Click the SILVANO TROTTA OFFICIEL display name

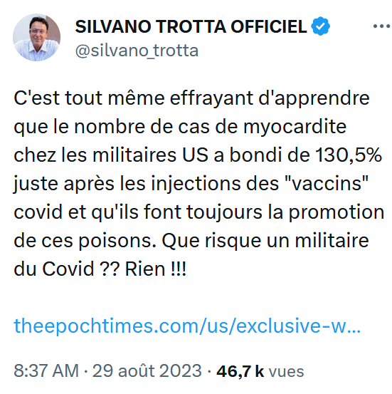[191, 26]
